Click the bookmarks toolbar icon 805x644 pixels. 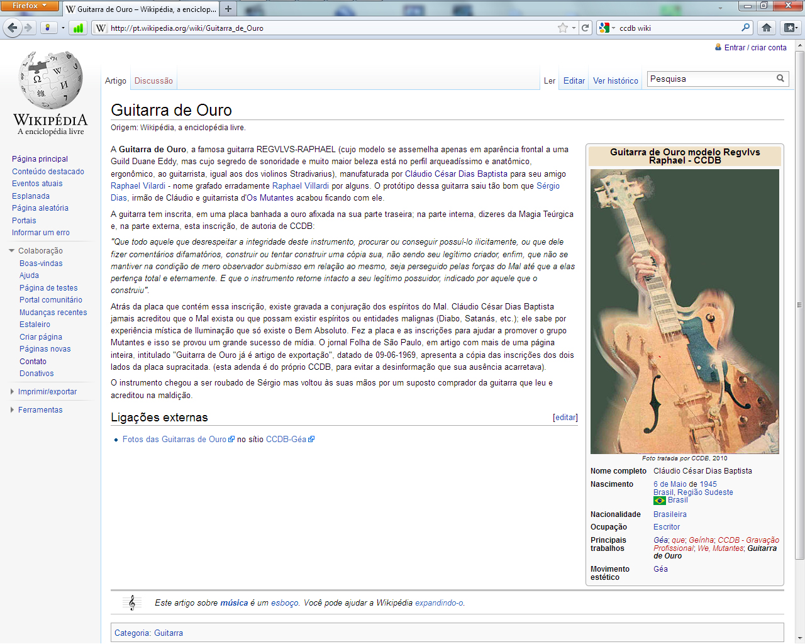790,28
